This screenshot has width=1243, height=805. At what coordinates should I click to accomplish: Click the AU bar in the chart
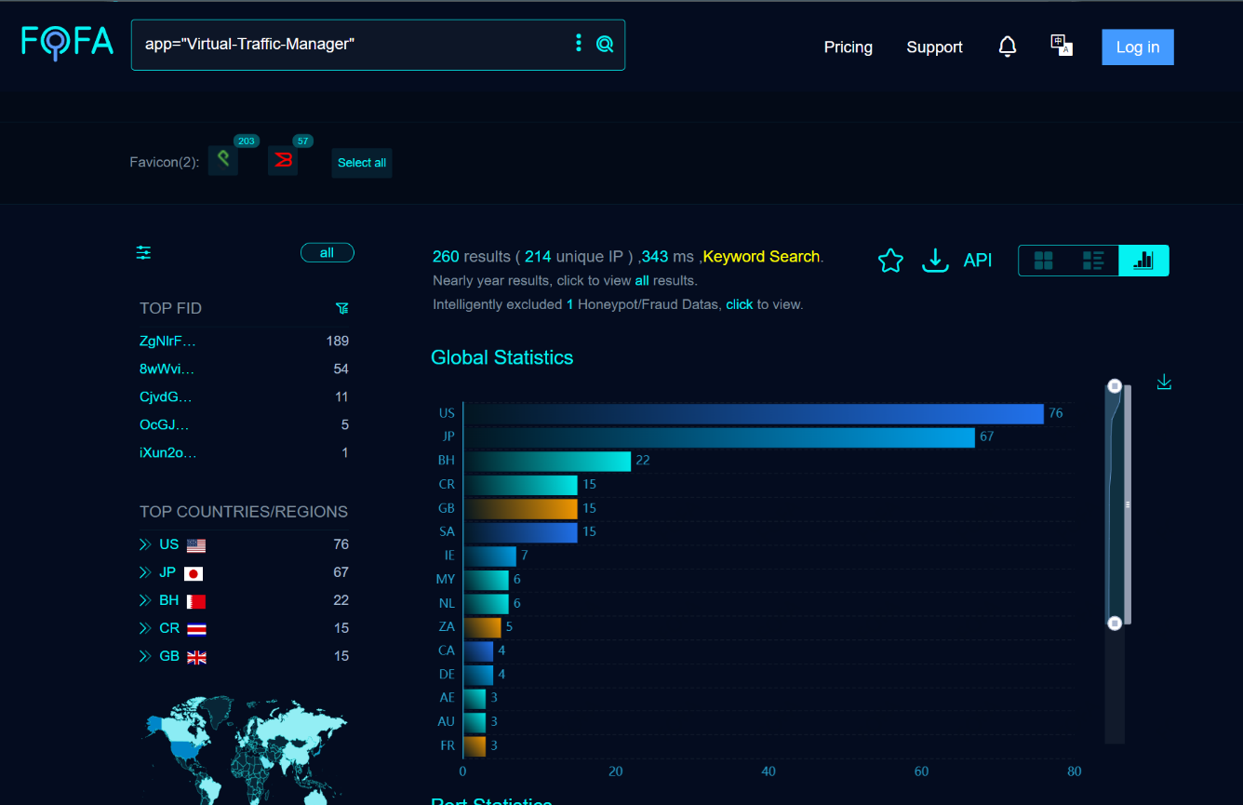pos(474,722)
